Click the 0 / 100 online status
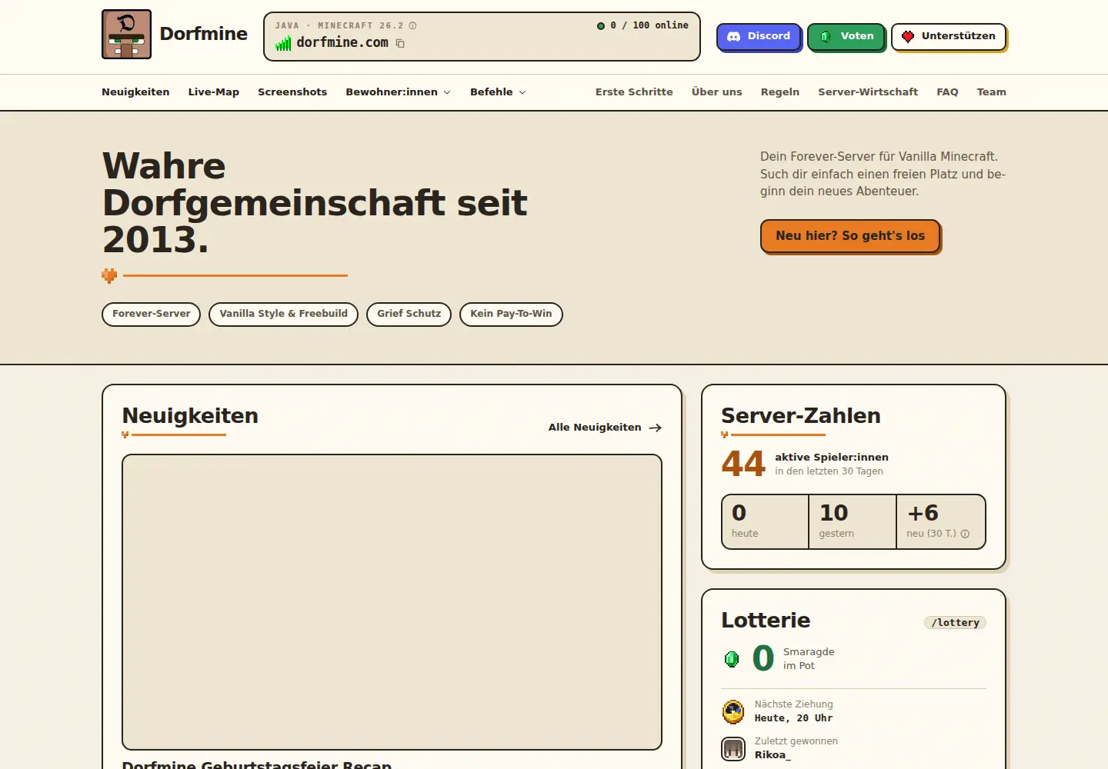 (642, 25)
